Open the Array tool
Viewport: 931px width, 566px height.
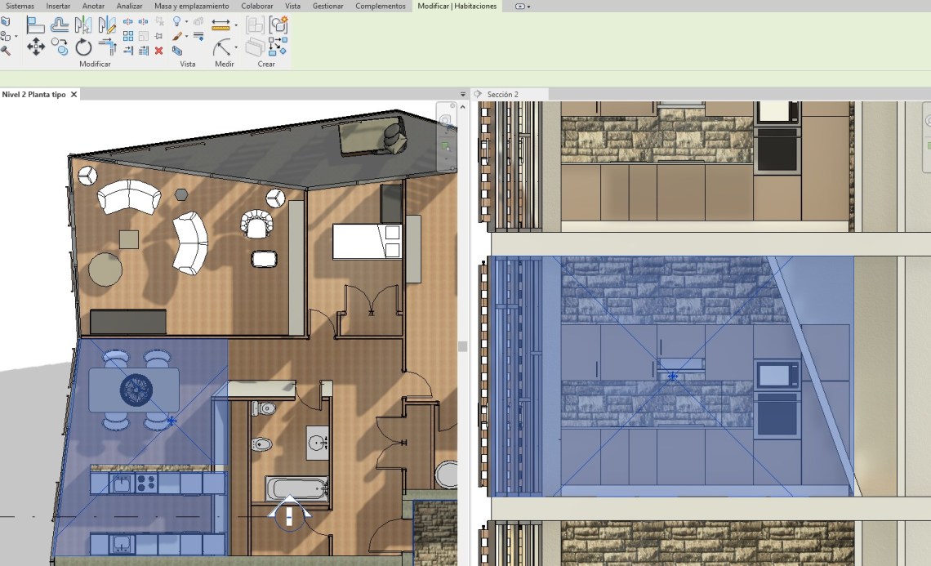[x=128, y=36]
